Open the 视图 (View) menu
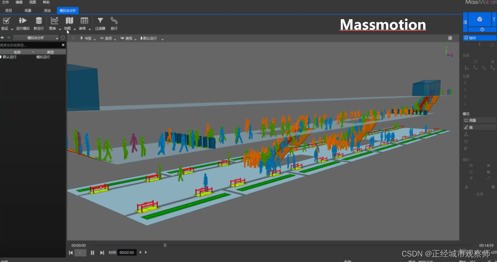This screenshot has height=262, width=497. tap(33, 2)
